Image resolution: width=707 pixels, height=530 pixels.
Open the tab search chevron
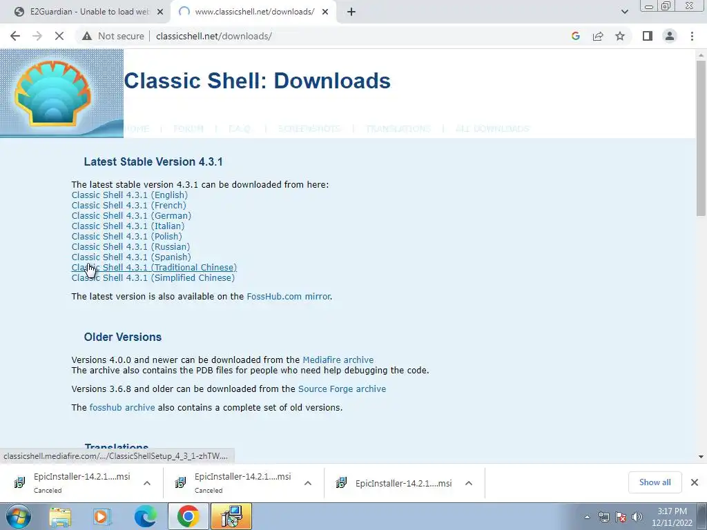[624, 12]
